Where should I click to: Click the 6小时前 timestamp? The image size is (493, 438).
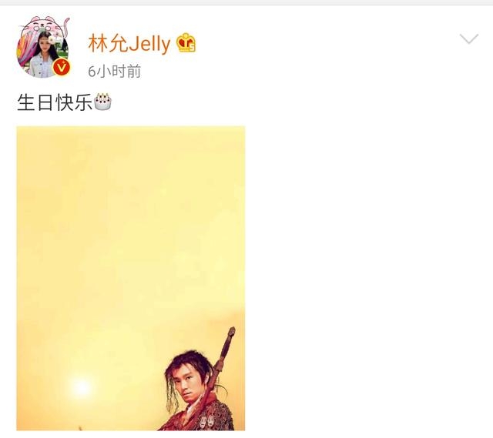click(x=115, y=72)
